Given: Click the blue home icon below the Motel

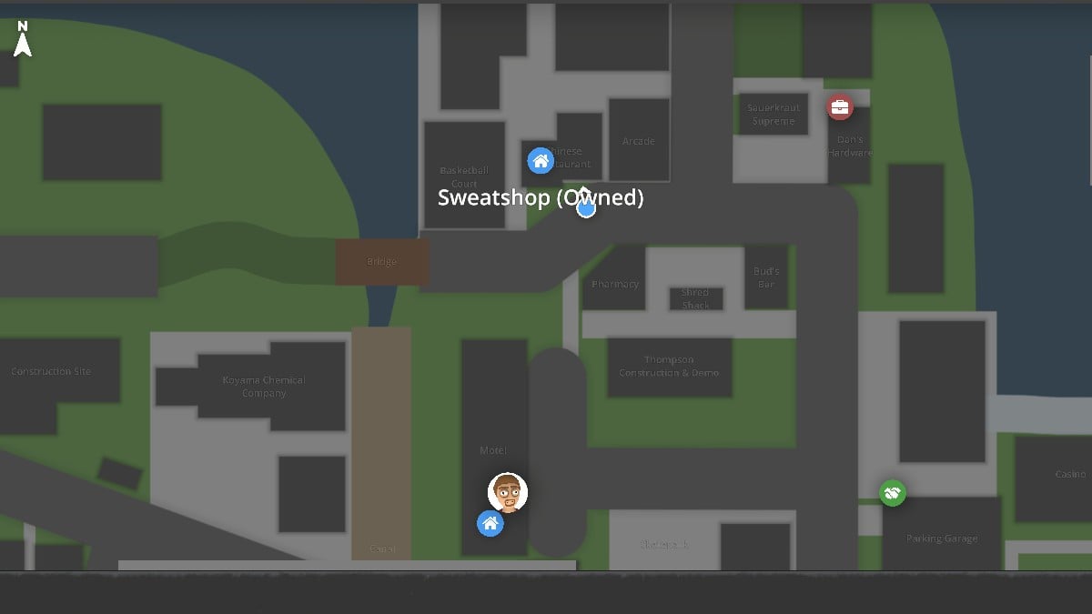Looking at the screenshot, I should 490,524.
